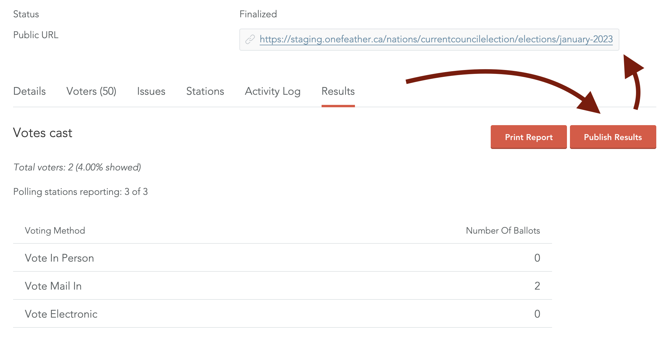The width and height of the screenshot is (667, 348).
Task: Open the Voters (50) tab
Action: [x=91, y=91]
